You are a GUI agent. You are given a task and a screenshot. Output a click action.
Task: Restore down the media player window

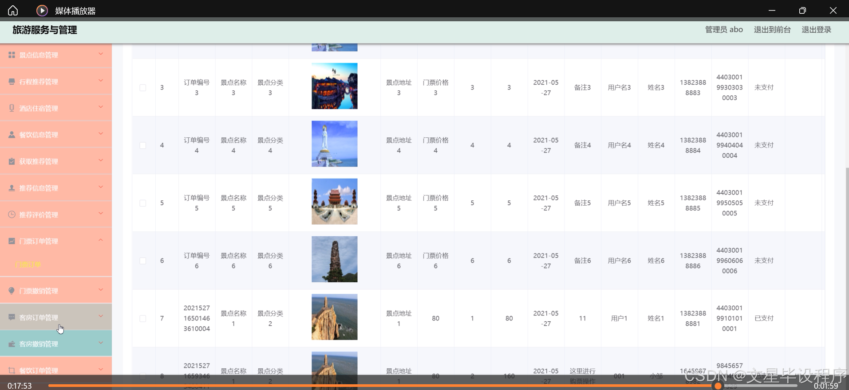[x=802, y=10]
